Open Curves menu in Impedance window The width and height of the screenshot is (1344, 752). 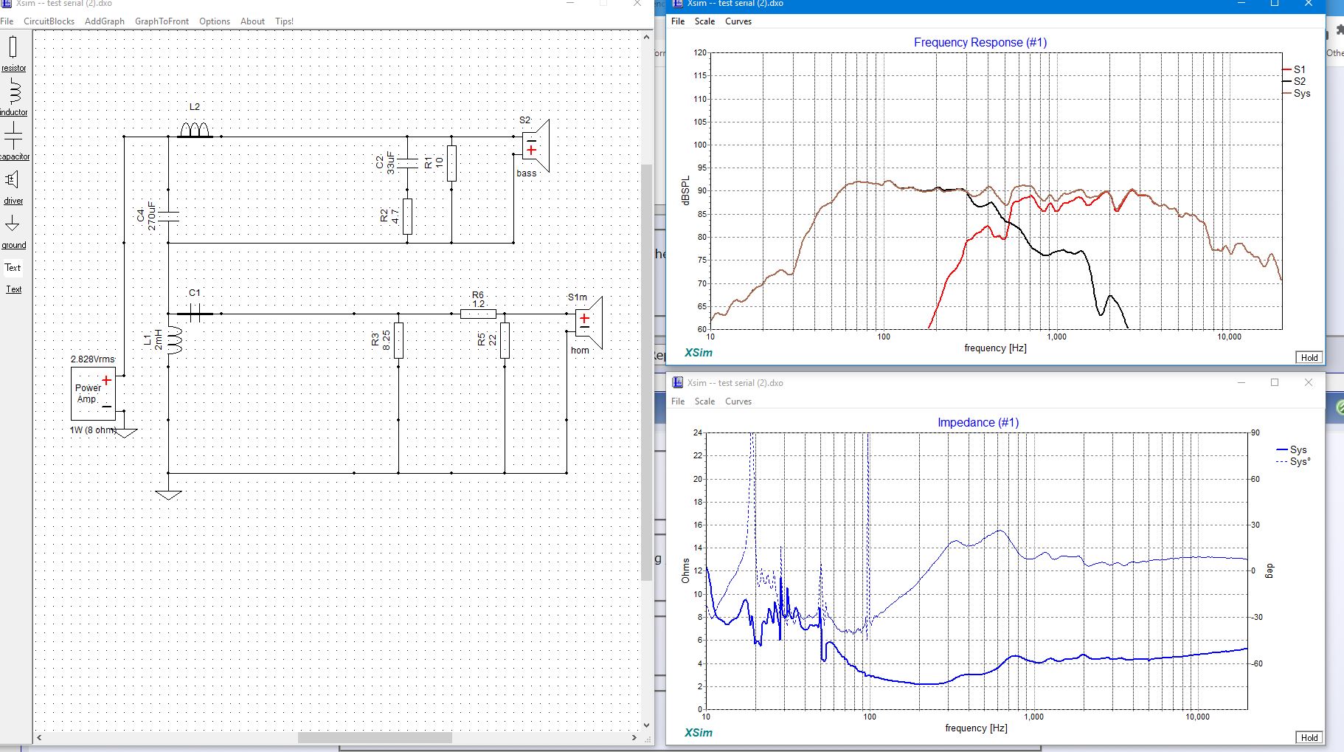click(738, 401)
